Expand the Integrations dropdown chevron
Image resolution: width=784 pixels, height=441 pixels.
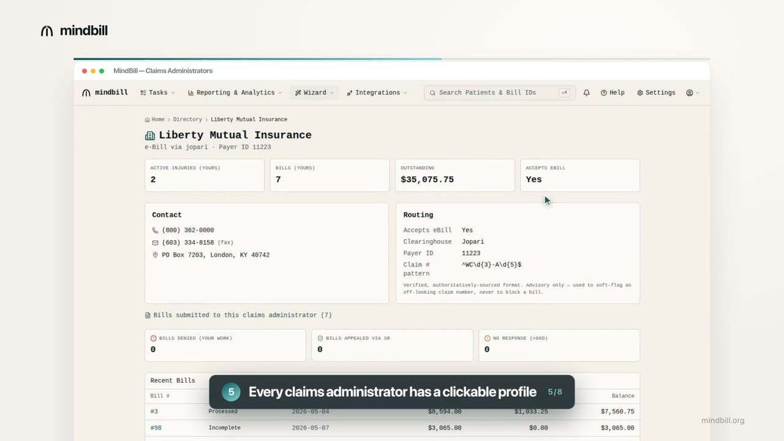pos(405,93)
